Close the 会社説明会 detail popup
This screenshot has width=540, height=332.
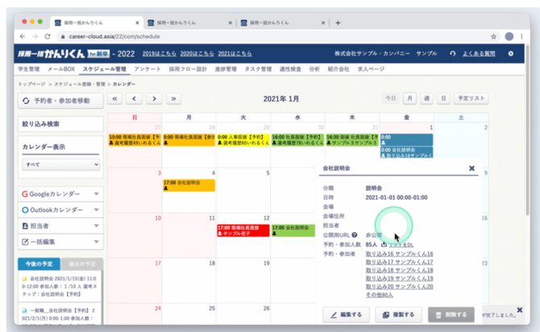471,168
